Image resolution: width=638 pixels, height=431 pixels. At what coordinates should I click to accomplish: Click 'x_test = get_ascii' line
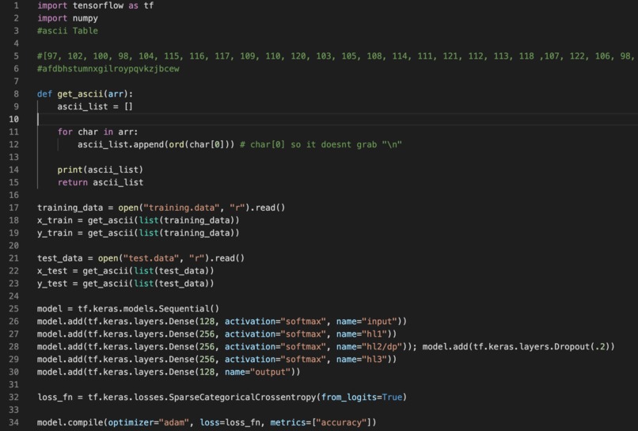tap(126, 271)
